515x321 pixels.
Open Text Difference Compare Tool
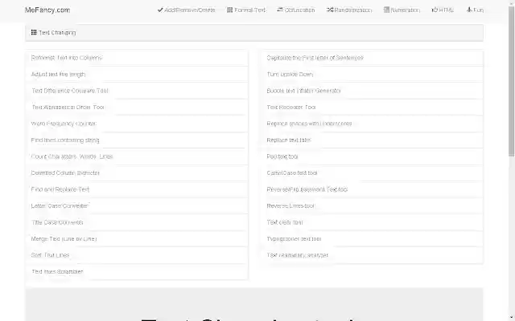70,91
